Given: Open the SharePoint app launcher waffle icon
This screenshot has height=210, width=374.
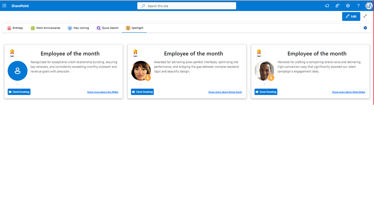Looking at the screenshot, I should (5, 6).
